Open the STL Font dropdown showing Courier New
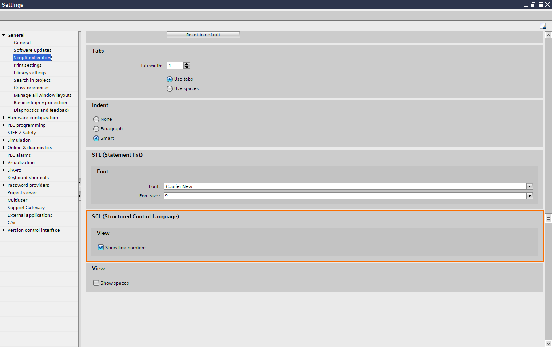The width and height of the screenshot is (552, 347). point(529,186)
